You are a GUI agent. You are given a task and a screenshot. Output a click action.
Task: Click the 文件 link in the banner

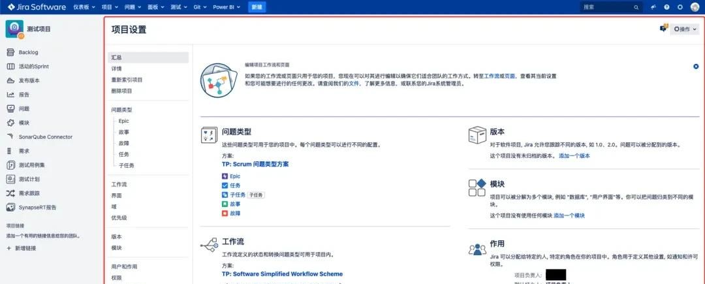tap(354, 84)
